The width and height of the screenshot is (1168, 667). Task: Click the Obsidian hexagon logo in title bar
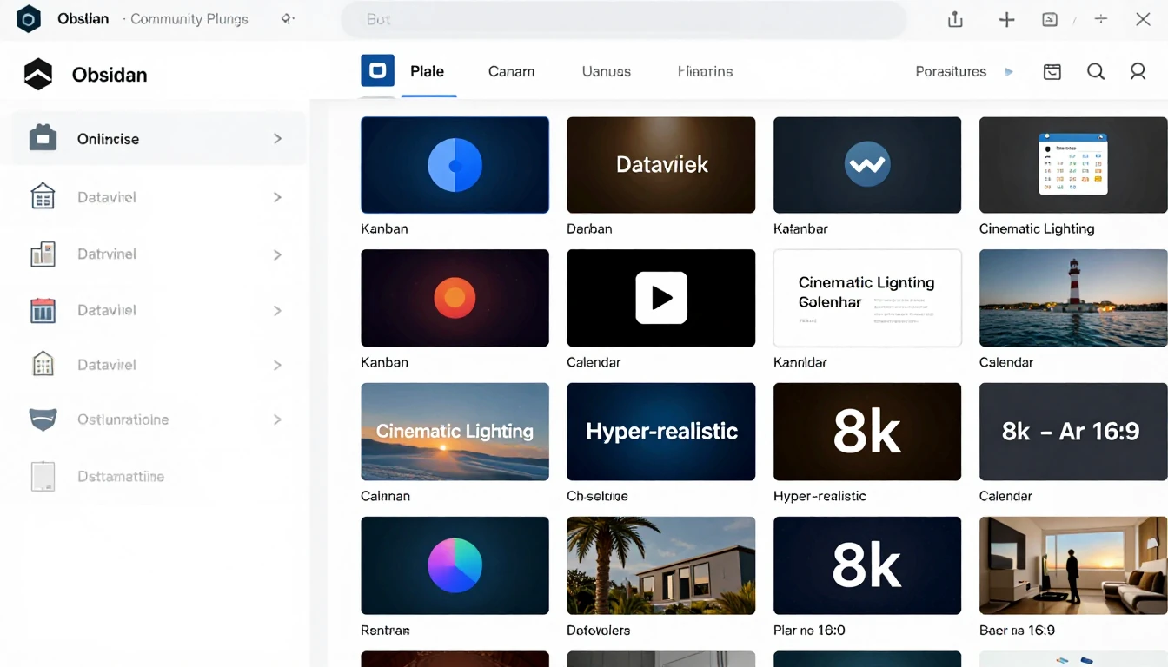[x=29, y=19]
